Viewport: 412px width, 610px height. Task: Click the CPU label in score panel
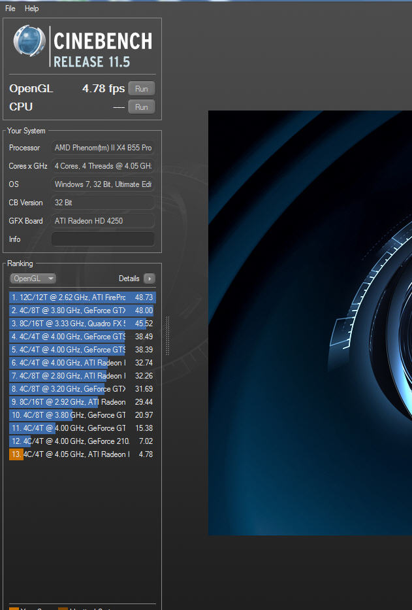tap(21, 107)
